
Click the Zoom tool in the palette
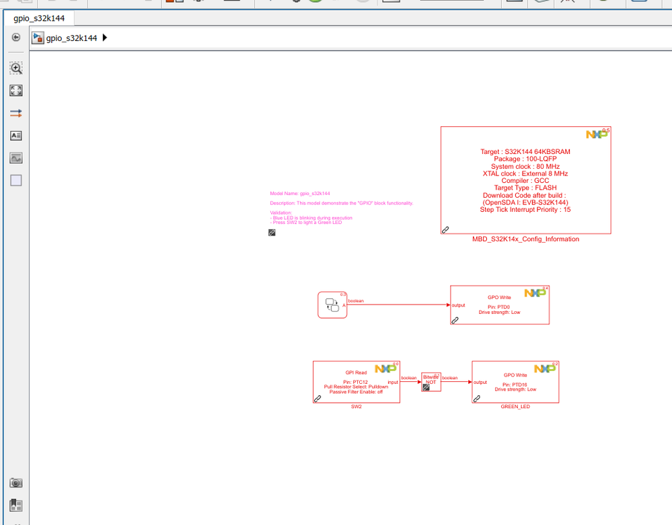[16, 68]
